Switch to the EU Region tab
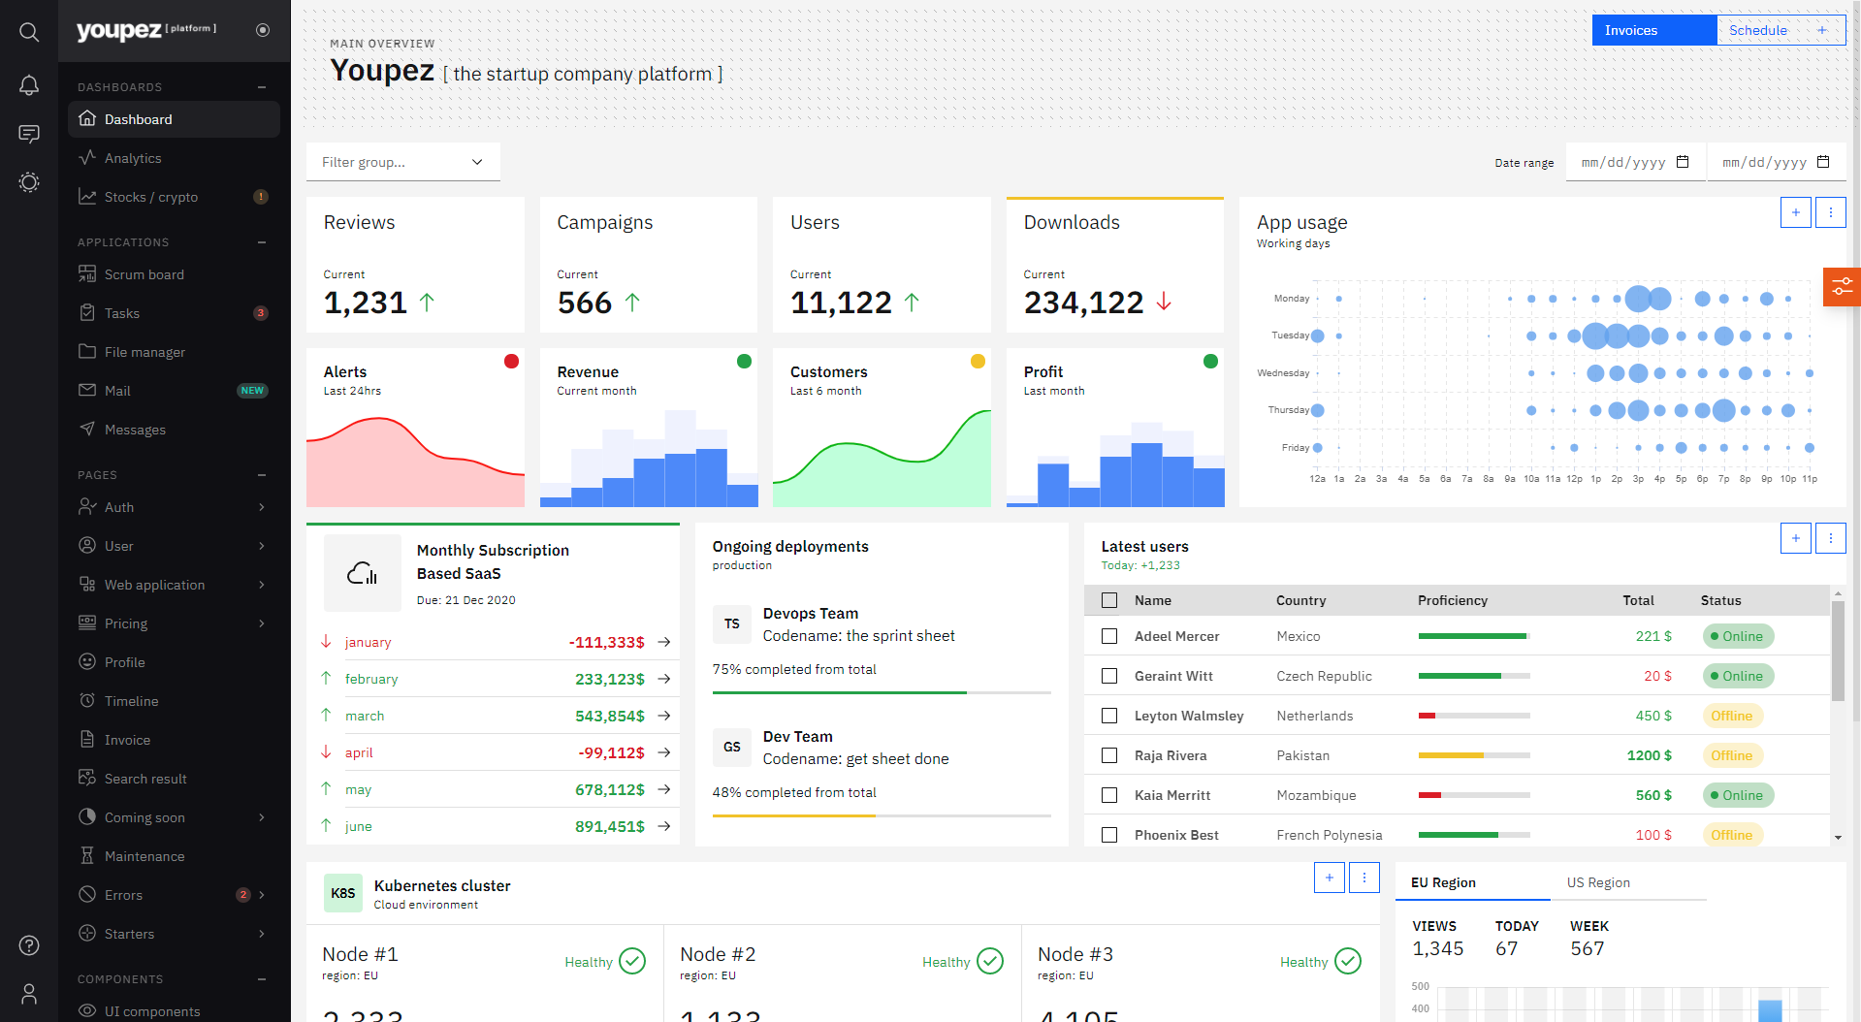 (x=1472, y=882)
